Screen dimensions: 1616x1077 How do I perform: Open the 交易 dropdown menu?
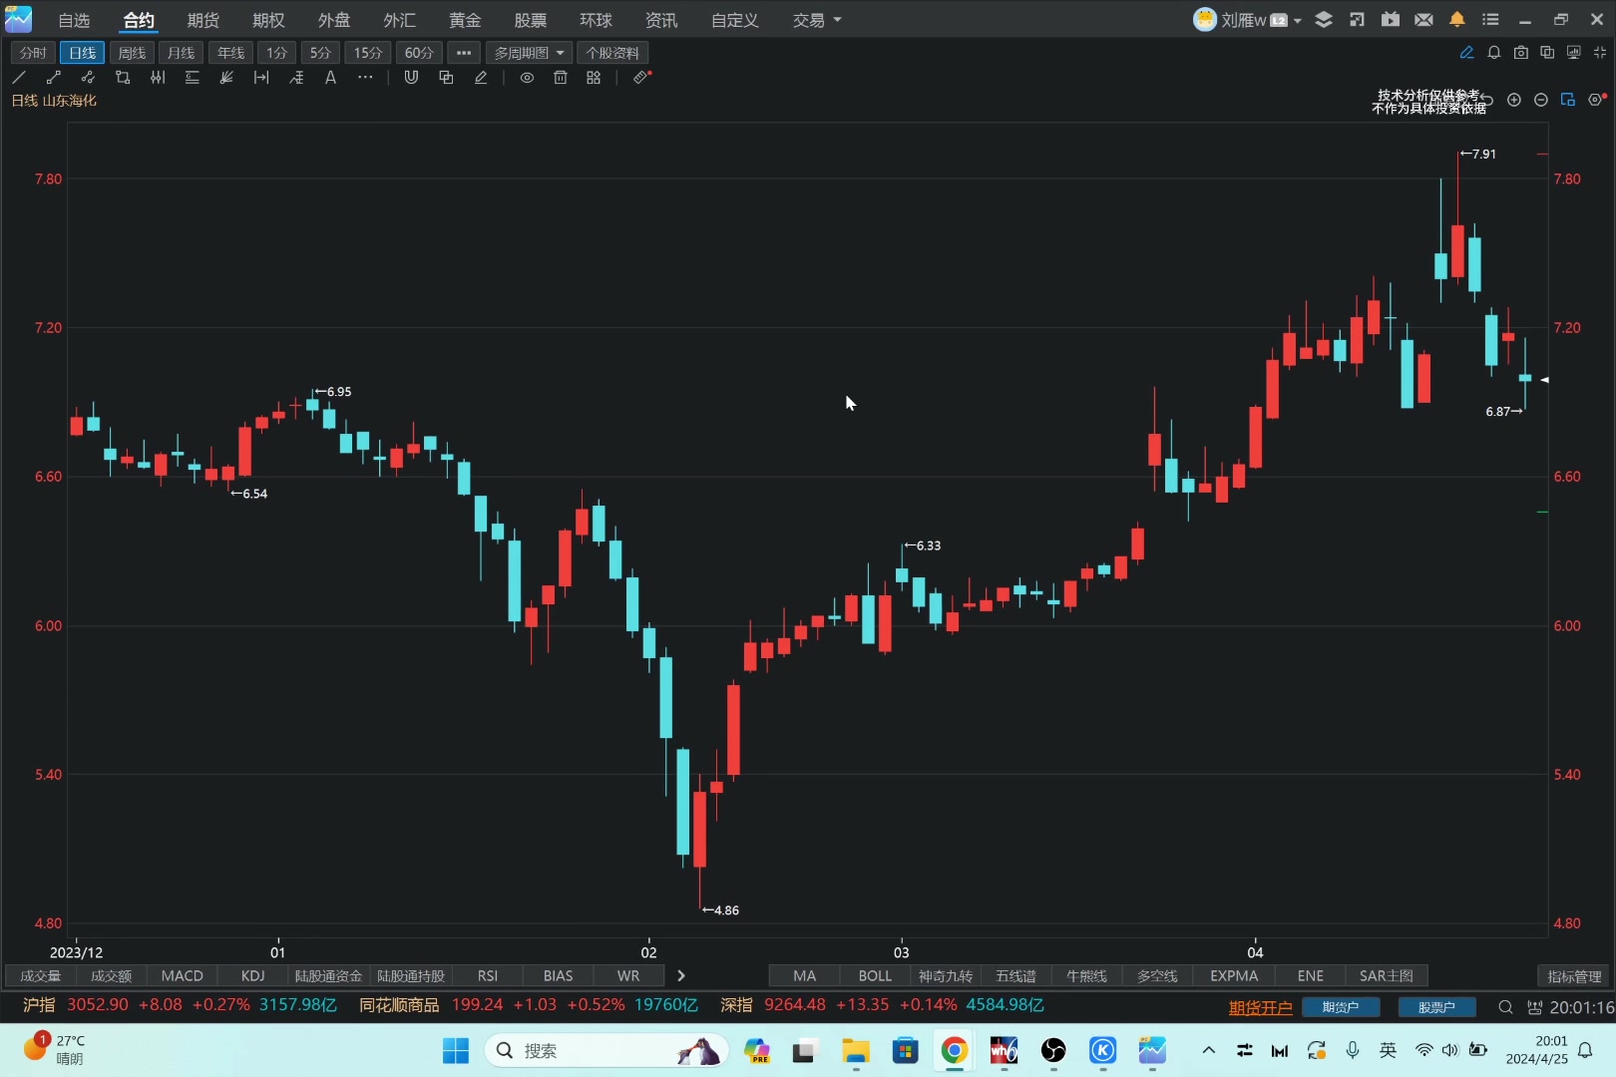(x=816, y=20)
